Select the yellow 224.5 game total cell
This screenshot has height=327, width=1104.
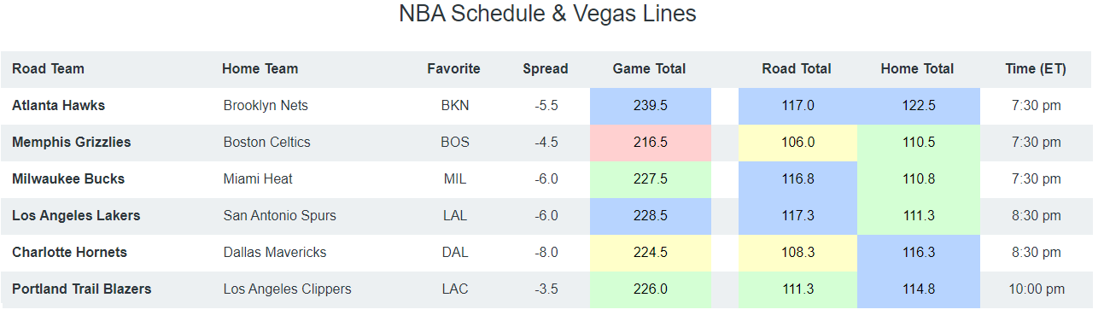click(x=651, y=253)
